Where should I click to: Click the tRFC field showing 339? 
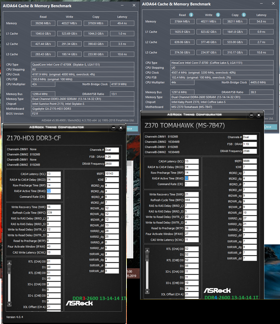click(54, 213)
